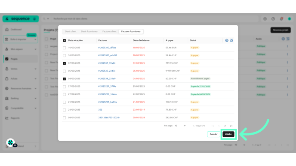Open the dialog's Par page dropdown
The height and width of the screenshot is (166, 296).
point(180,126)
